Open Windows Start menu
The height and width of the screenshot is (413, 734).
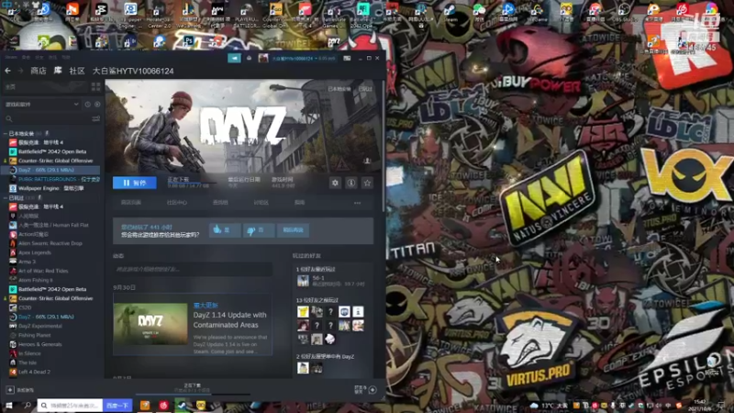[8, 405]
